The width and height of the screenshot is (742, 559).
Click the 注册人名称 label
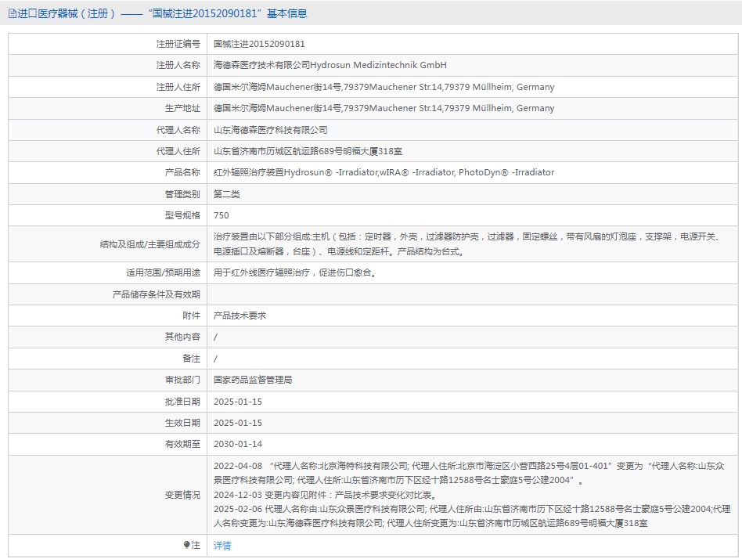point(178,65)
